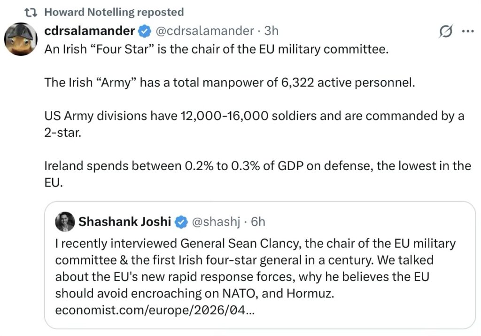Image resolution: width=481 pixels, height=336 pixels.
Task: Click the @cdrsalamander handle
Action: point(204,31)
